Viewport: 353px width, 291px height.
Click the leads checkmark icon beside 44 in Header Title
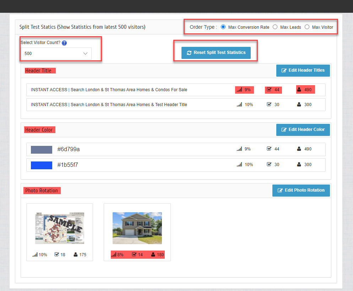click(269, 90)
